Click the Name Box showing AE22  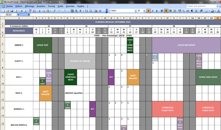coord(9,14)
